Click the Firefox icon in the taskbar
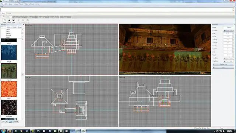 click(10, 131)
